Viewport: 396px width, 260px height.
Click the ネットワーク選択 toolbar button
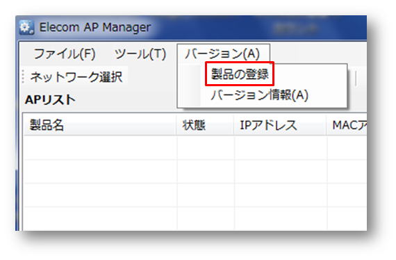click(76, 76)
